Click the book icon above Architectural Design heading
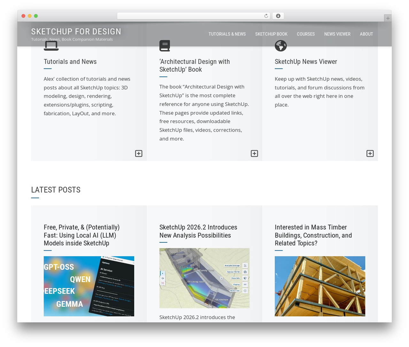This screenshot has height=347, width=409. (165, 46)
